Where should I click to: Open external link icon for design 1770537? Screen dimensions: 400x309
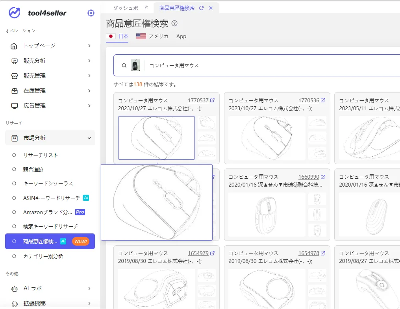point(212,100)
